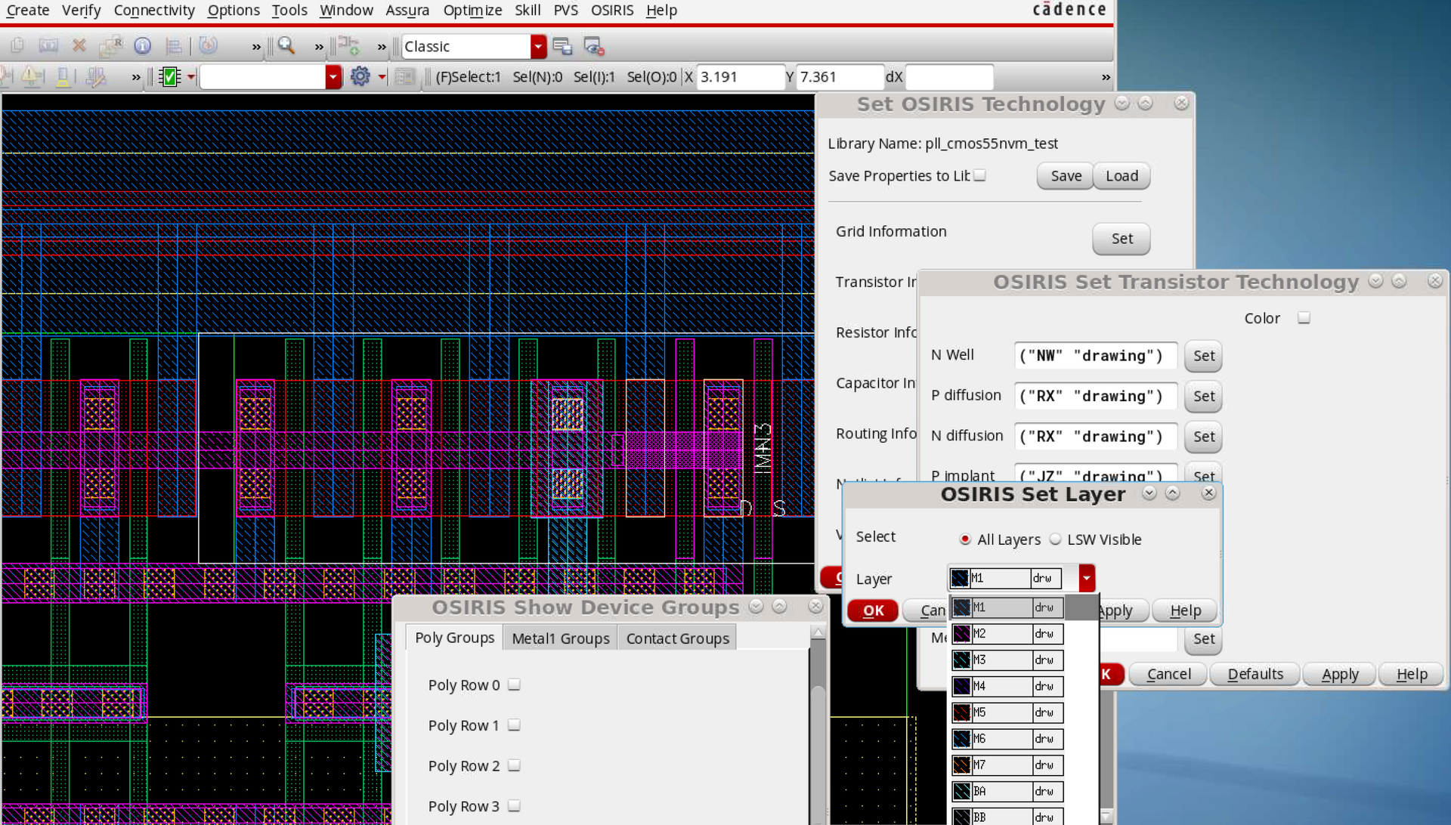1451x825 pixels.
Task: Click the workspace windows icon beside Classic
Action: coord(562,46)
